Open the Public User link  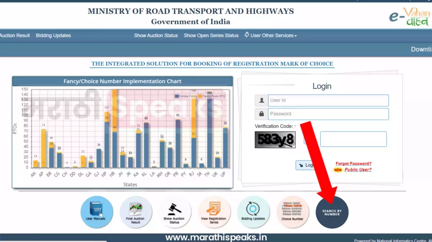[x=358, y=170]
